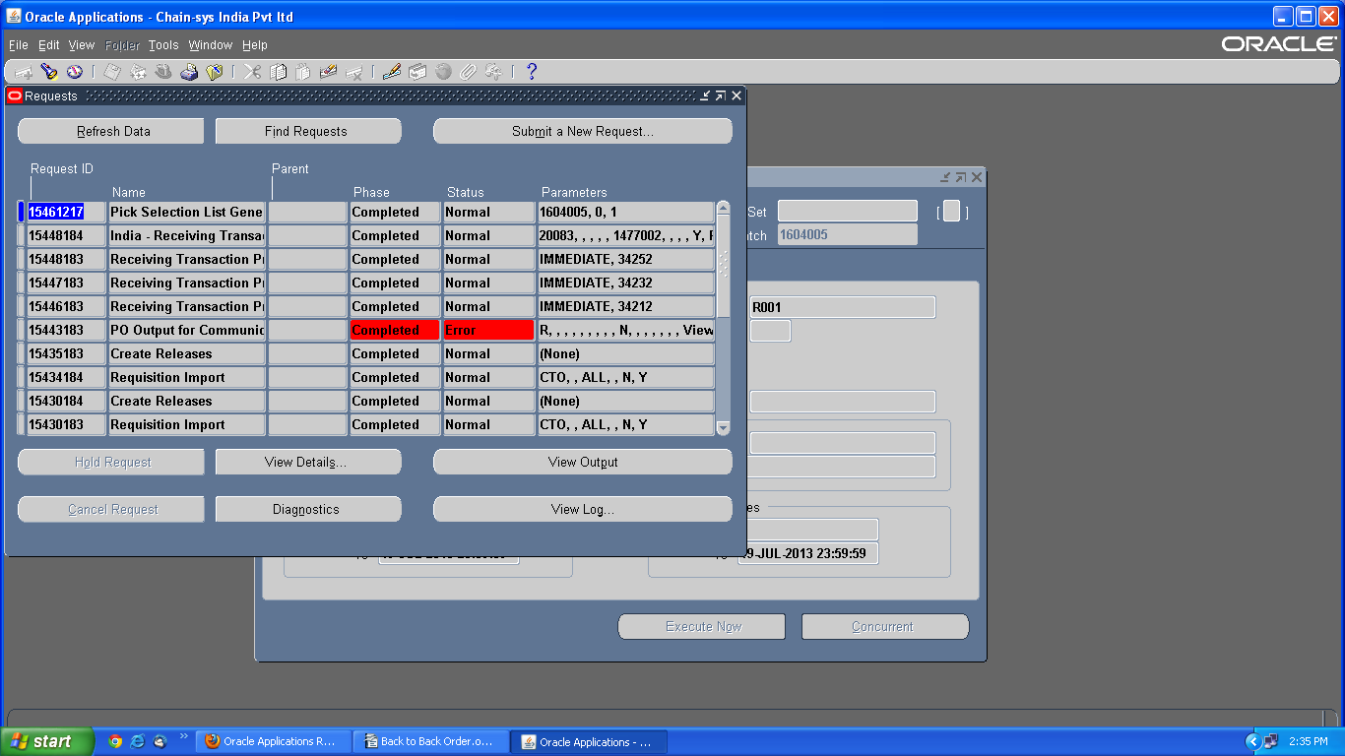Click the red Completed phase cell
Viewport: 1345px width, 756px height.
[395, 330]
